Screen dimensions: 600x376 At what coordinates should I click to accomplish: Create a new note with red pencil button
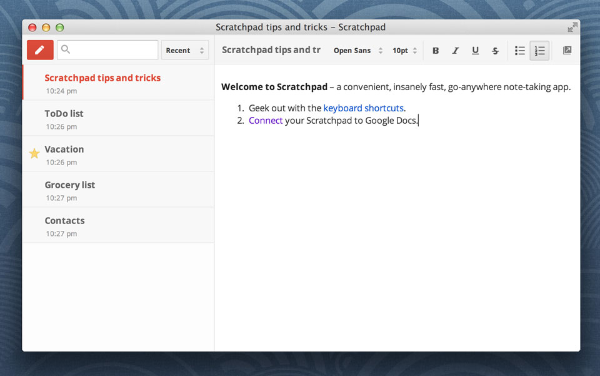coord(40,50)
